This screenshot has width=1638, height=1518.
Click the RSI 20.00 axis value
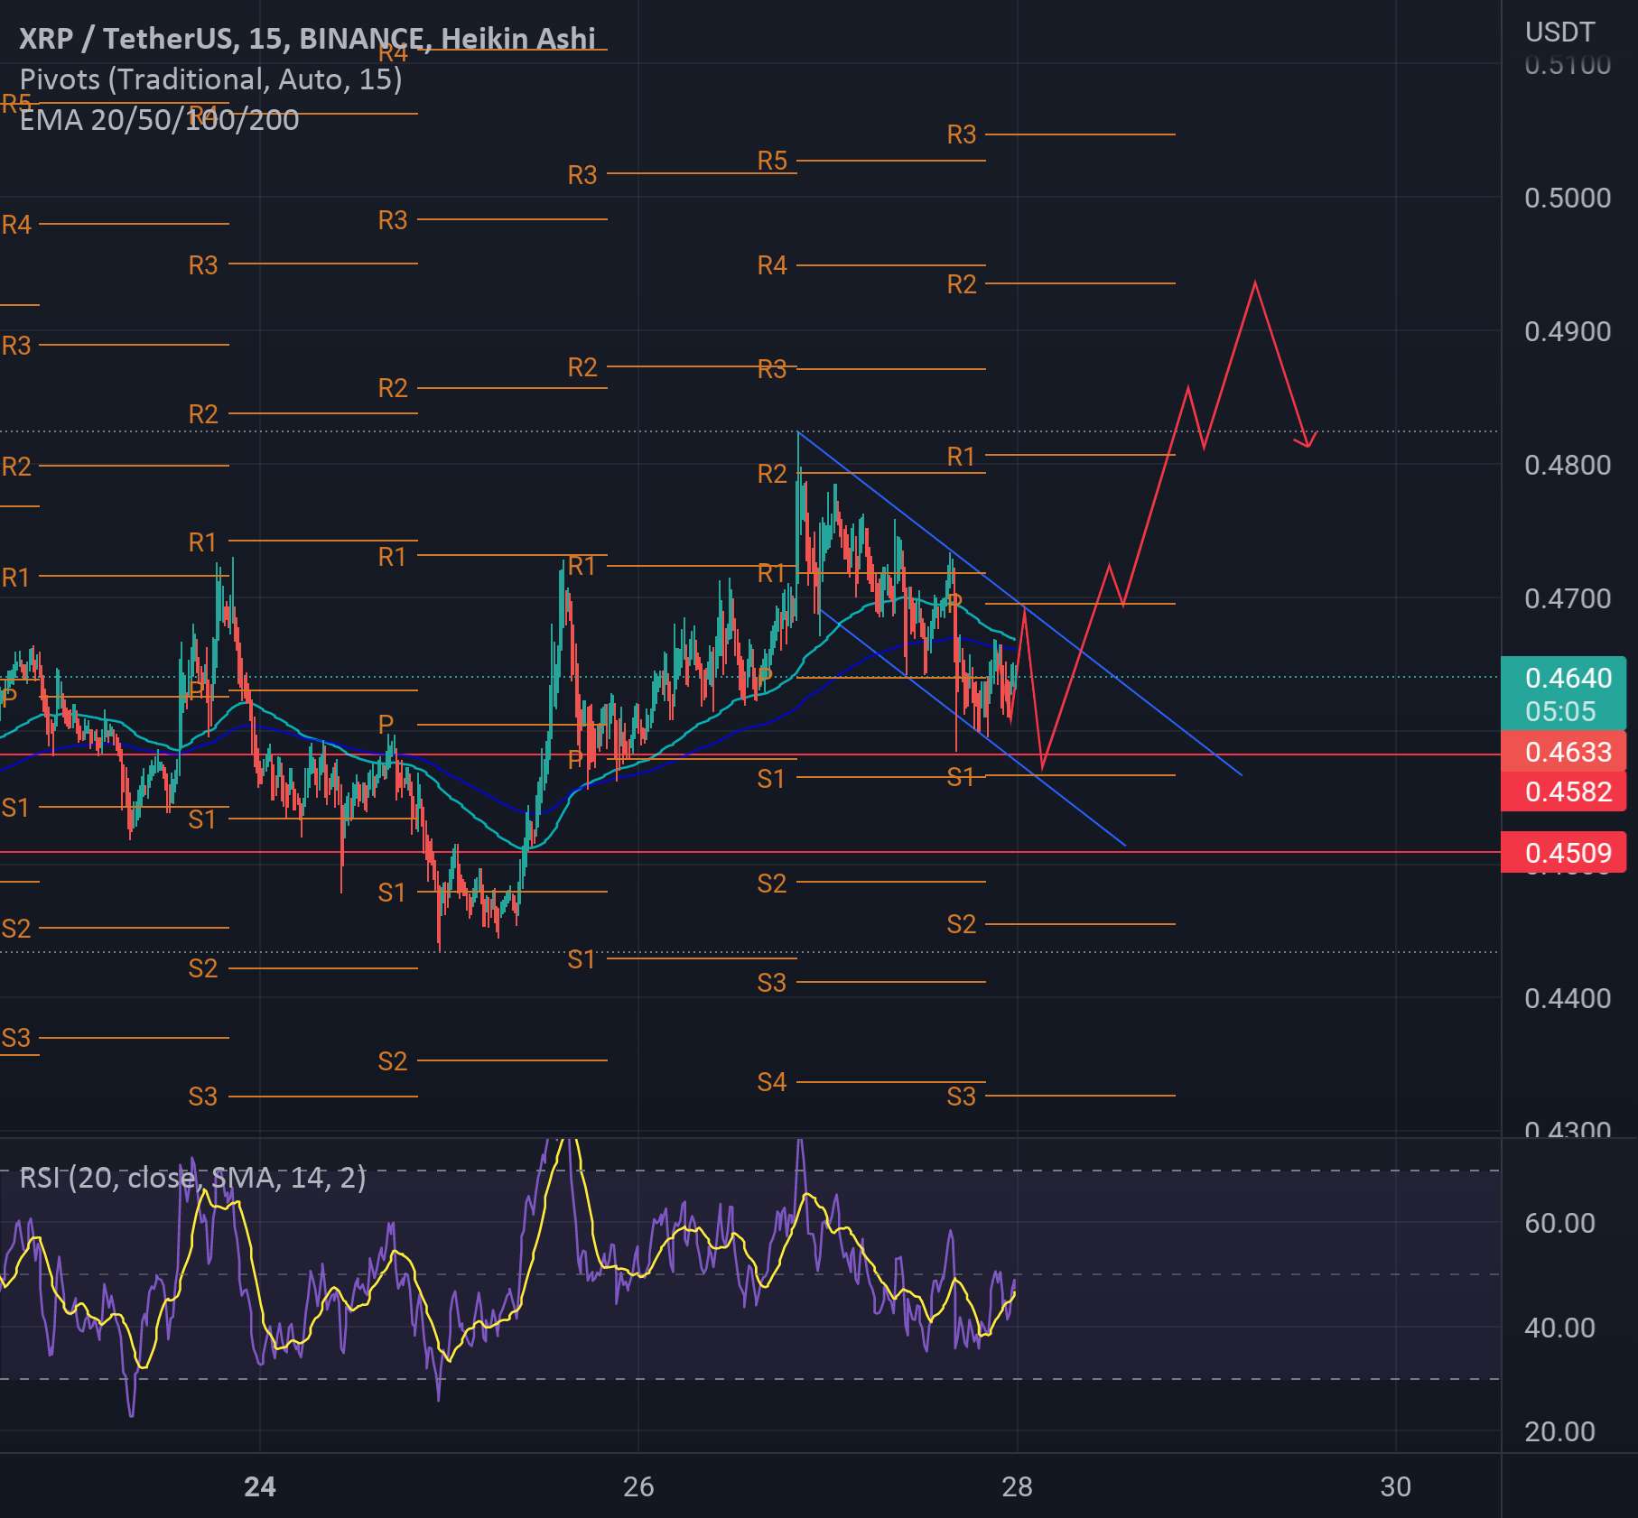(x=1559, y=1432)
